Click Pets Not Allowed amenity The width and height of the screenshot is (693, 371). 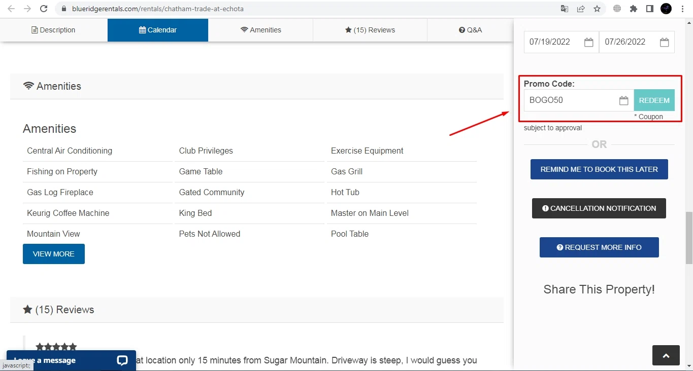pyautogui.click(x=210, y=234)
